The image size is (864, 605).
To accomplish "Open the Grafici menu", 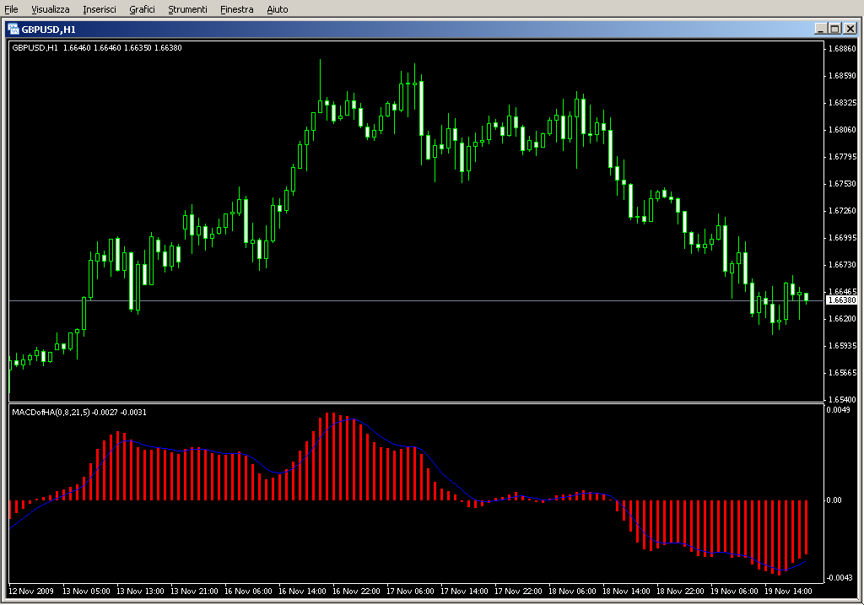I will pos(142,9).
